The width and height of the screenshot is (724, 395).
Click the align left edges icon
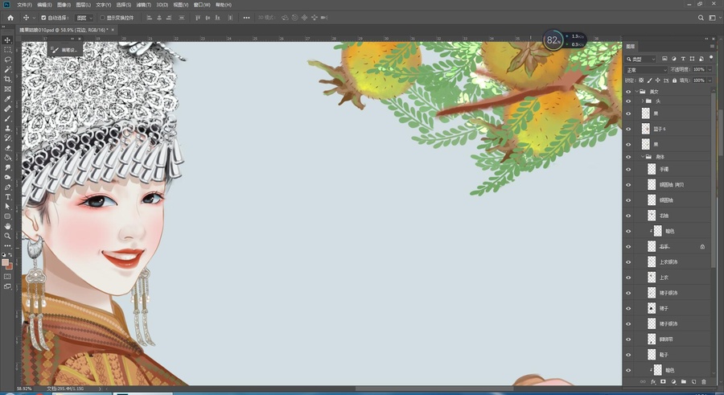tap(149, 18)
